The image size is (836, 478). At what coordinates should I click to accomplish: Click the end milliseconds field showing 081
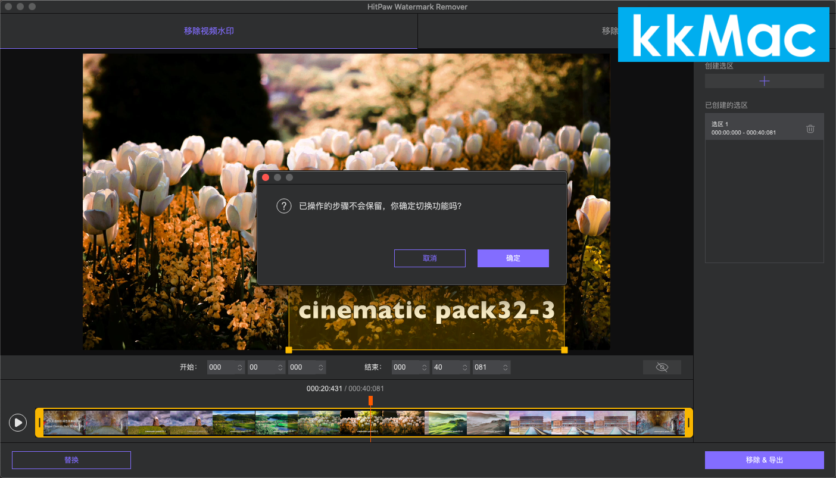491,367
